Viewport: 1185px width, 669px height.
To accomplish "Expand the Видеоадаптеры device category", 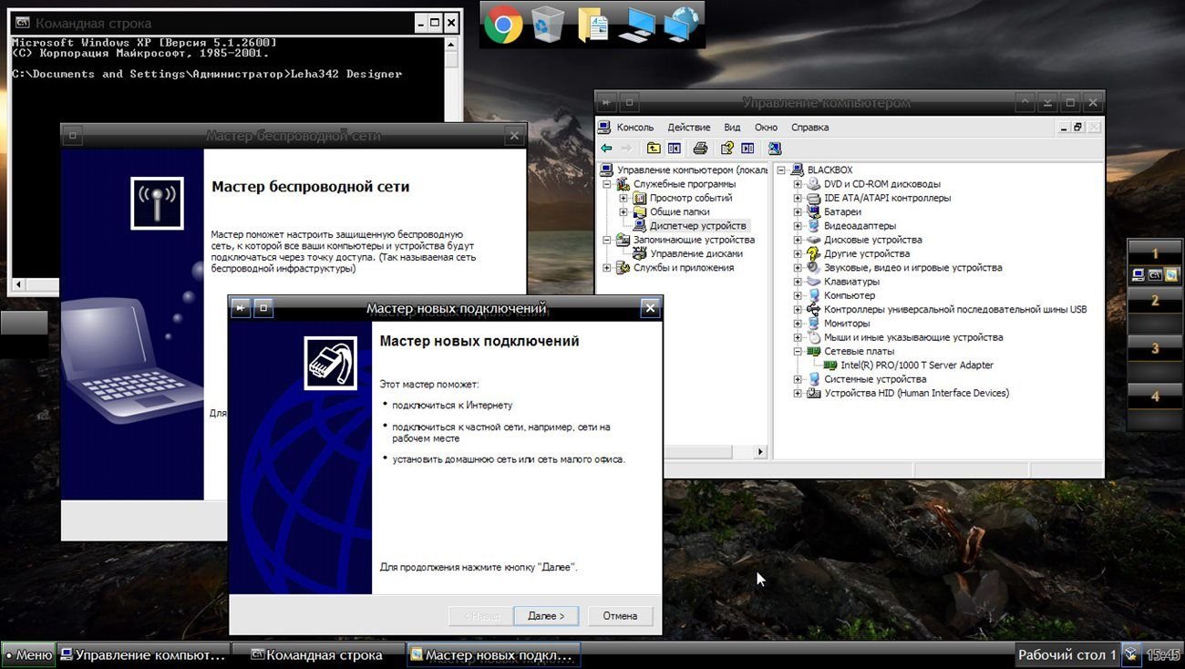I will 798,226.
